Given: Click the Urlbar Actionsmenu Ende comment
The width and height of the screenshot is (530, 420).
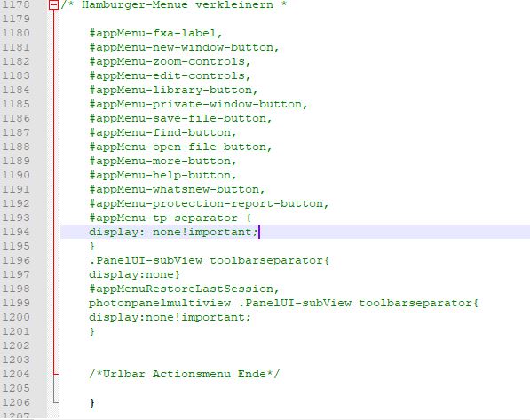Looking at the screenshot, I should click(x=185, y=374).
